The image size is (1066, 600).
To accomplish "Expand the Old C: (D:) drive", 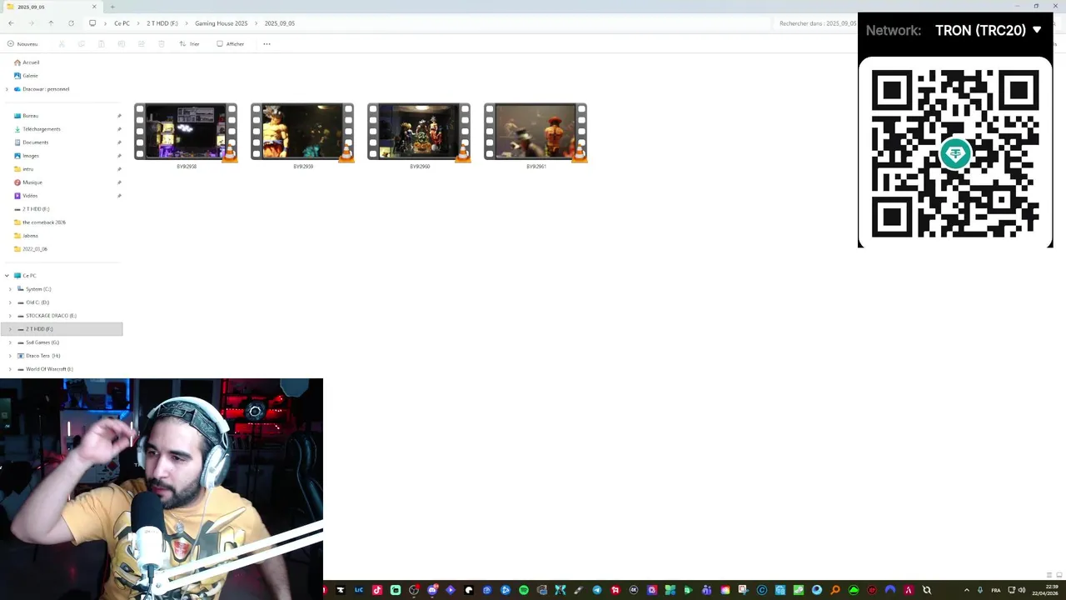I will click(x=10, y=302).
